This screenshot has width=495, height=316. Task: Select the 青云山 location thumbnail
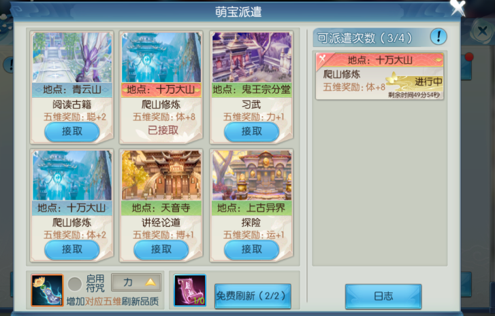point(72,57)
